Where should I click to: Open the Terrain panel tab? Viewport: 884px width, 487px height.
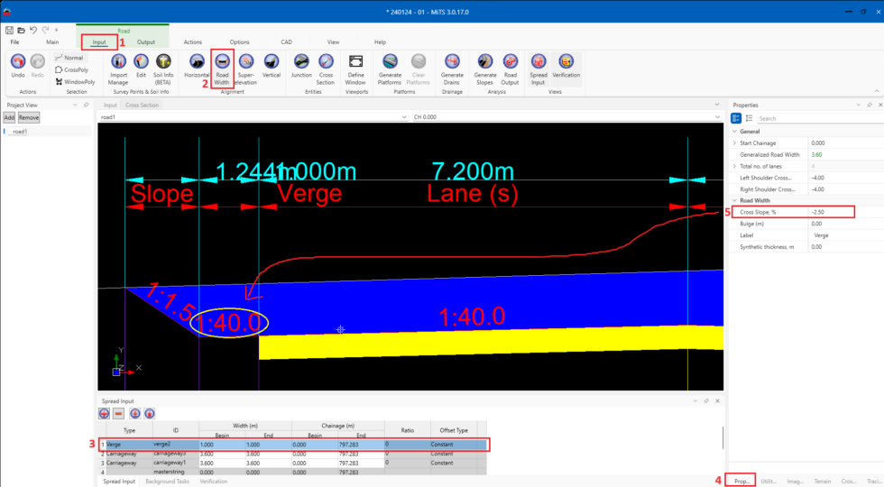(823, 482)
